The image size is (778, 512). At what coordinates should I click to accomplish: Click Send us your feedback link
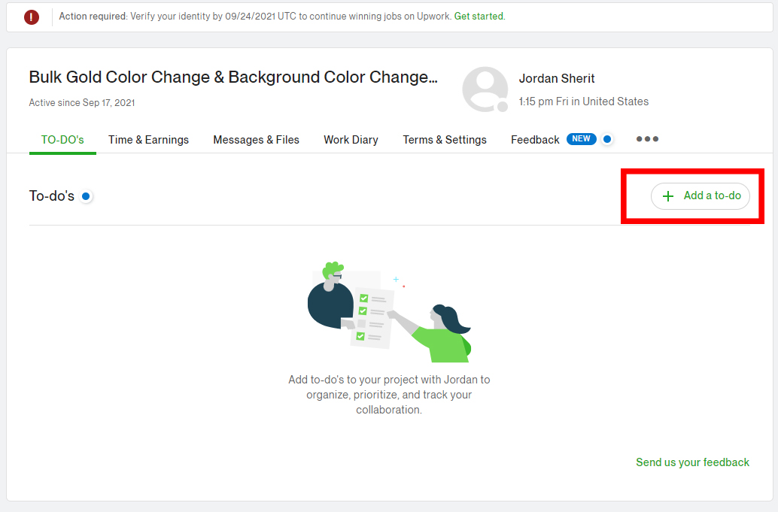click(693, 462)
